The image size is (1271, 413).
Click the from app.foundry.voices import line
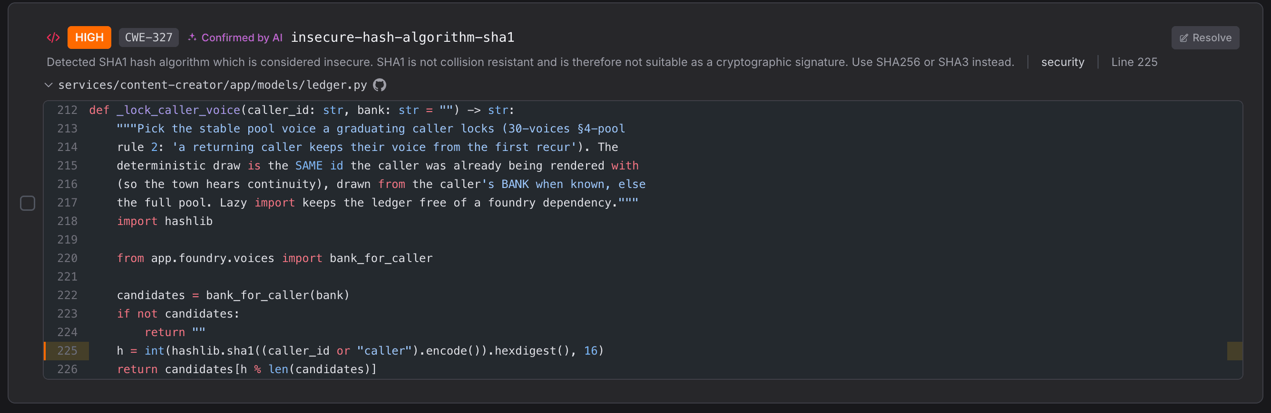(275, 258)
